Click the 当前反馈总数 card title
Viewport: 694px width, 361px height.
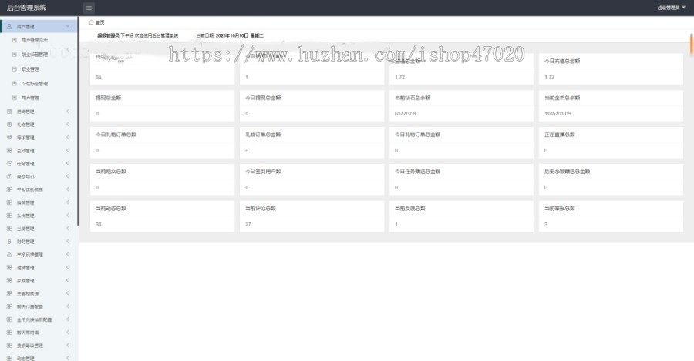click(x=410, y=208)
